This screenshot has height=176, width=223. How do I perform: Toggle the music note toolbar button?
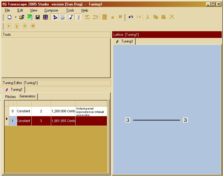pyautogui.click(x=71, y=17)
